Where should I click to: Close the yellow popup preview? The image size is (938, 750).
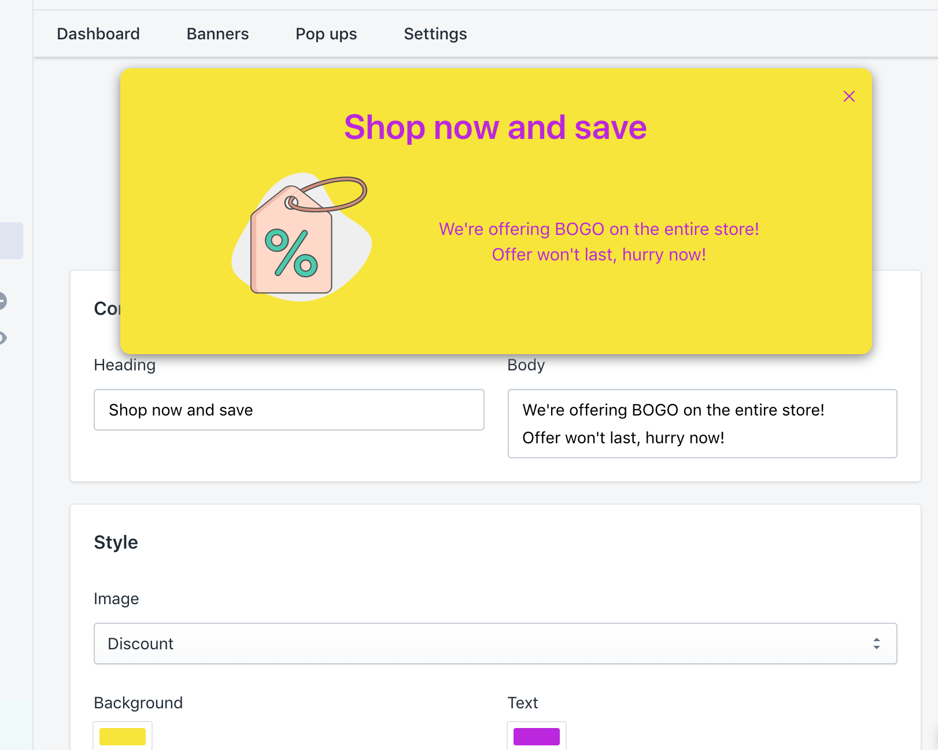(848, 96)
